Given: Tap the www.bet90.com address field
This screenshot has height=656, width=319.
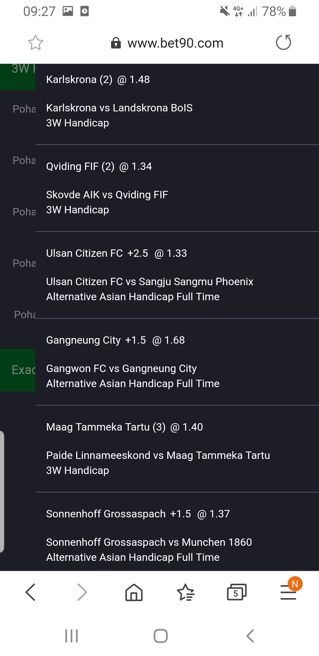Looking at the screenshot, I should pos(175,43).
